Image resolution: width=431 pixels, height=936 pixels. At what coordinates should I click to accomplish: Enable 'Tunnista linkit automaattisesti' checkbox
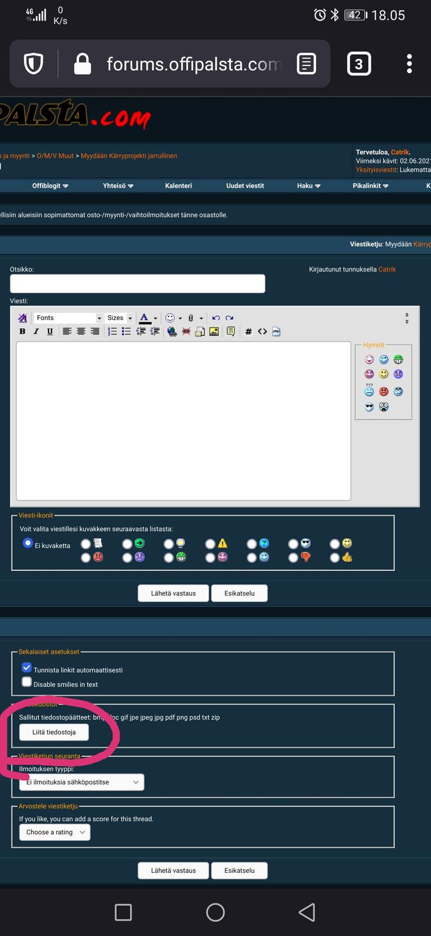pyautogui.click(x=26, y=667)
